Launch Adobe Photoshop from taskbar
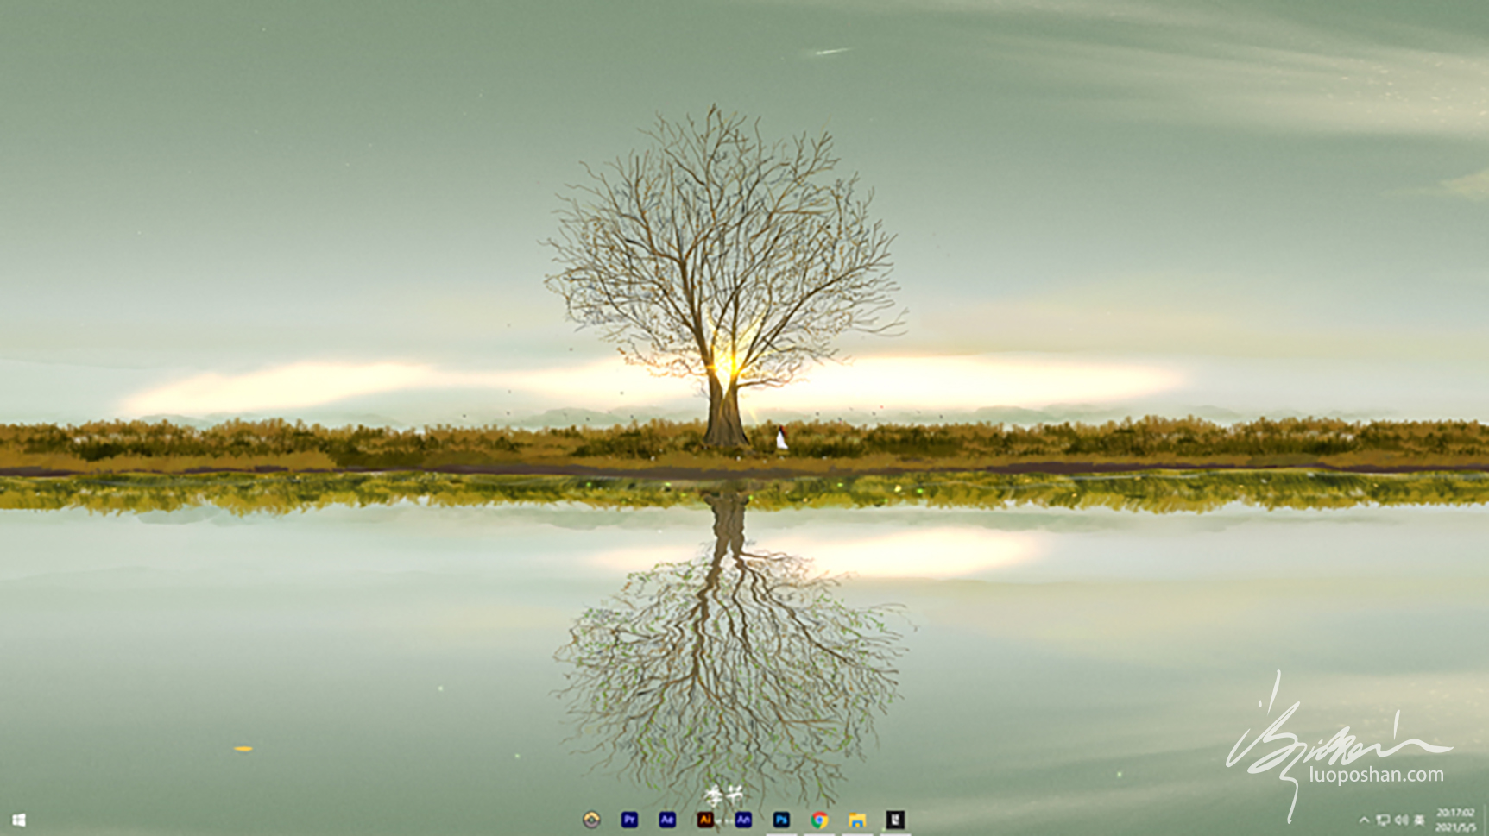This screenshot has width=1489, height=836. click(x=781, y=820)
